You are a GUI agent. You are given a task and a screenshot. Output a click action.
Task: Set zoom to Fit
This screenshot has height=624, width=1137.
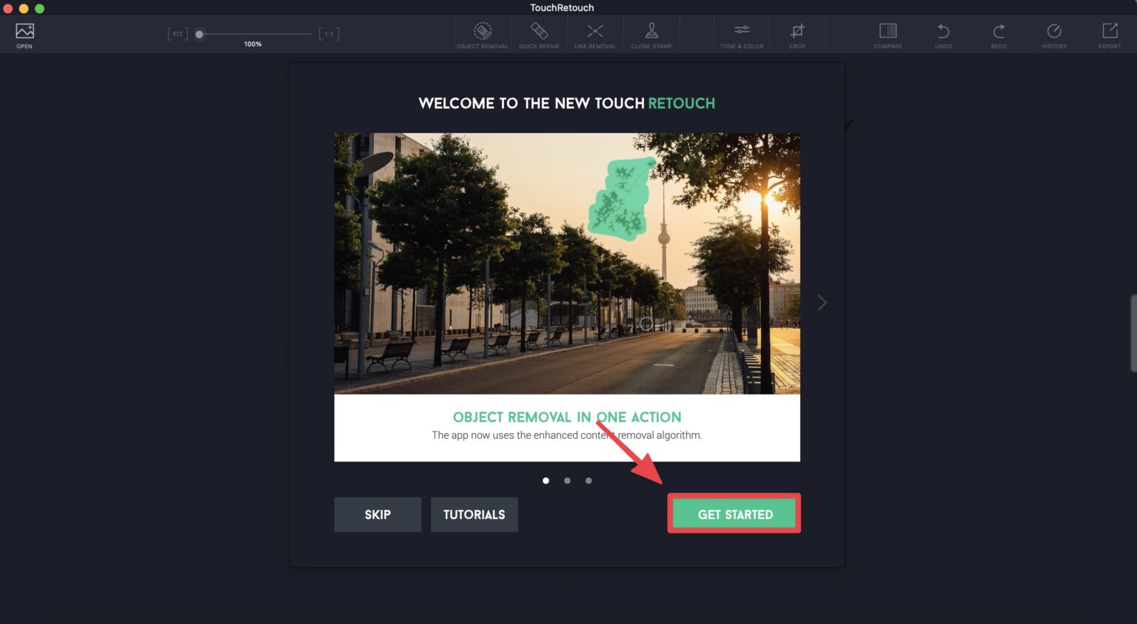pos(178,34)
